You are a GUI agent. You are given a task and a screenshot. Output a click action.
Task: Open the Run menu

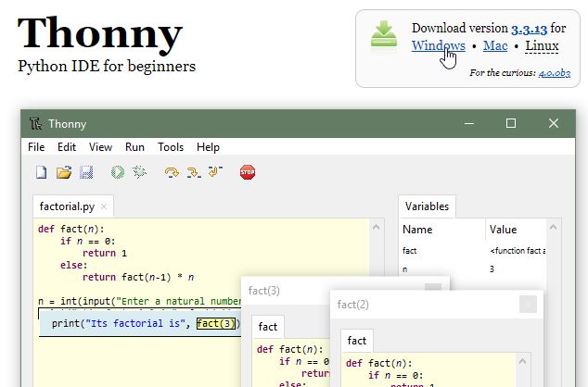point(134,147)
